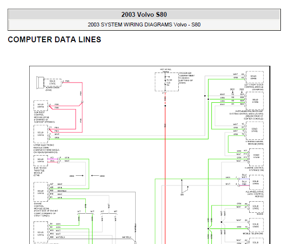Click the UEM pin 3 WHT wire label
The width and height of the screenshot is (290, 244).
57,134
